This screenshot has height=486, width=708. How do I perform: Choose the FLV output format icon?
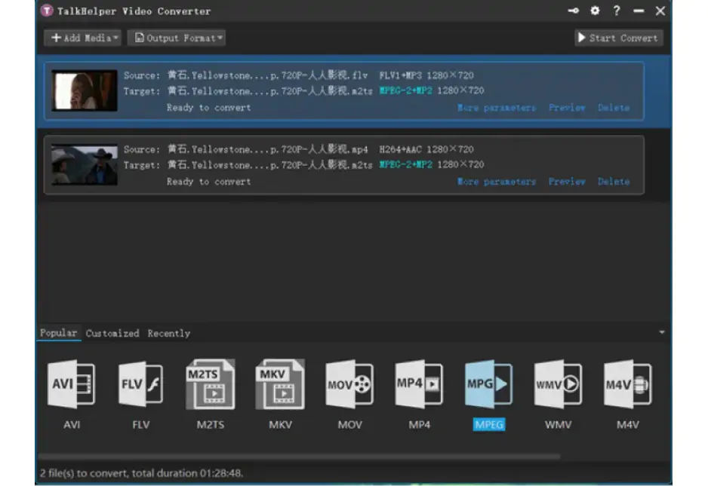tap(141, 385)
